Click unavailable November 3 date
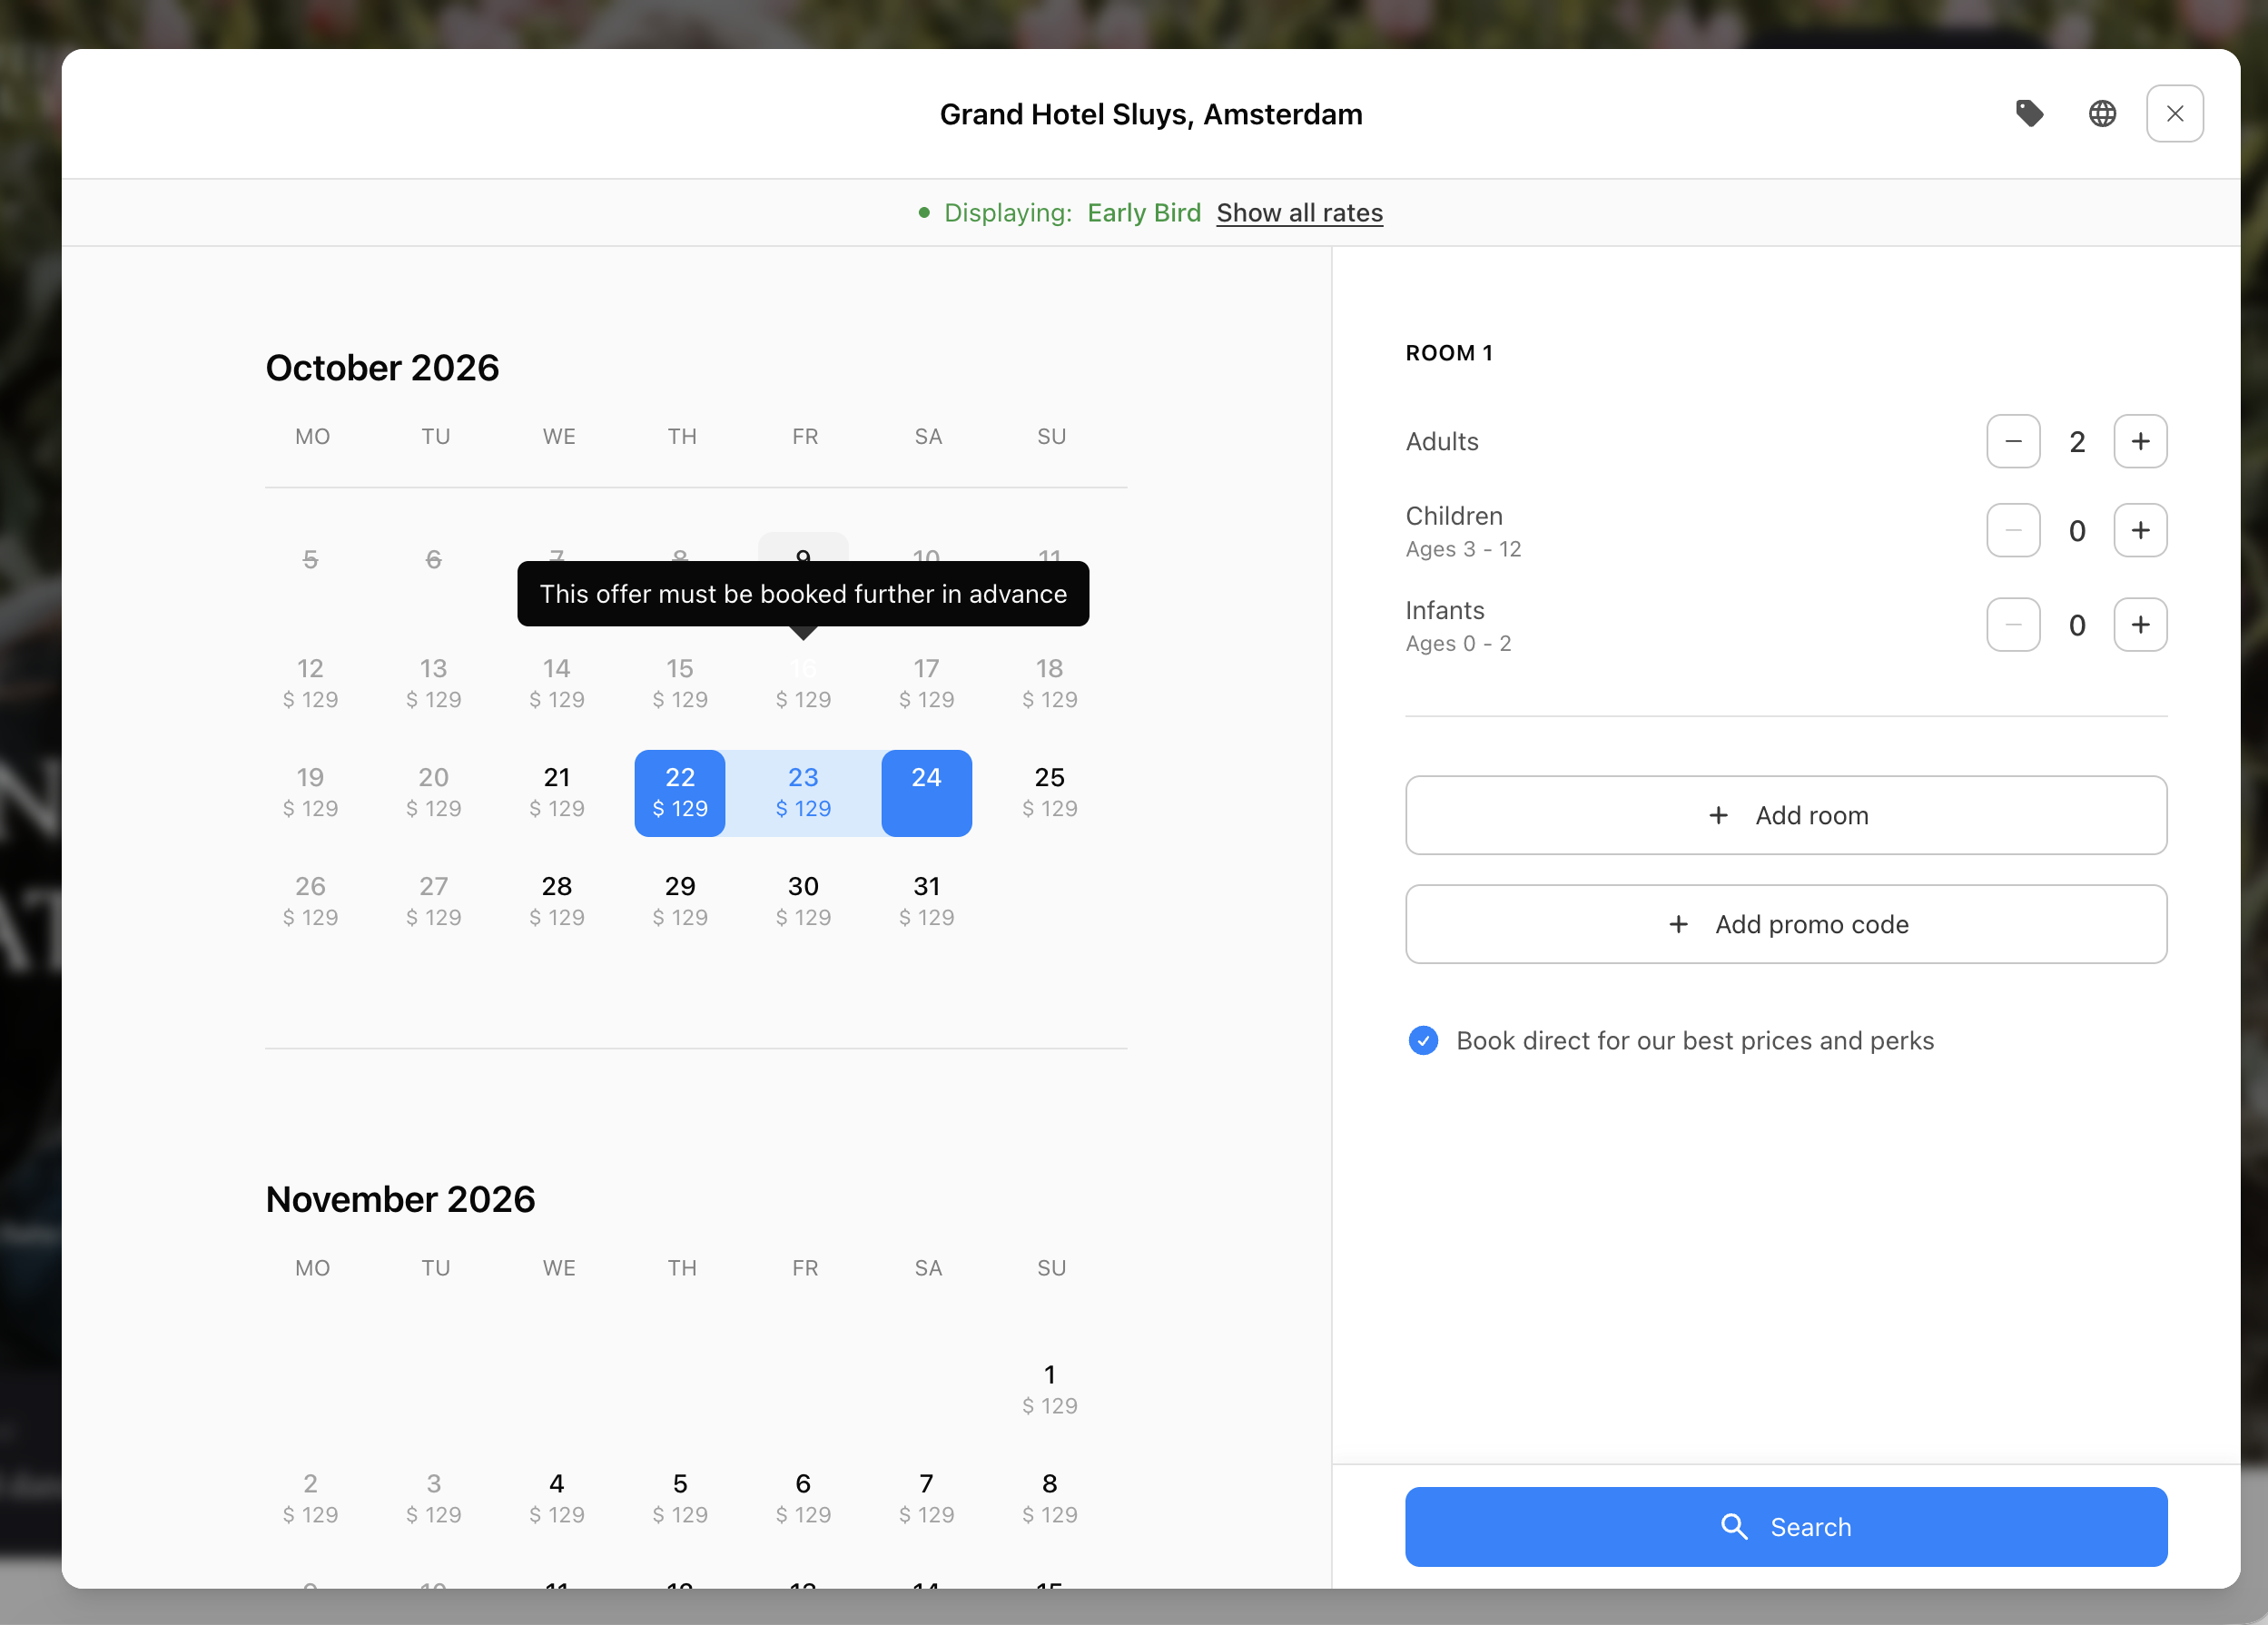 [x=433, y=1499]
